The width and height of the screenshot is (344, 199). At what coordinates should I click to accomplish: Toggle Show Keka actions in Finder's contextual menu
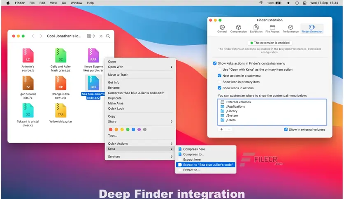click(x=215, y=63)
